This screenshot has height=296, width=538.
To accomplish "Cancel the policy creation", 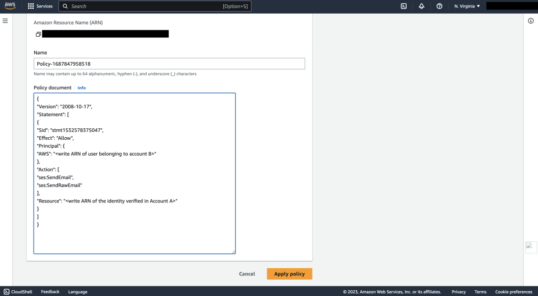I will (247, 274).
